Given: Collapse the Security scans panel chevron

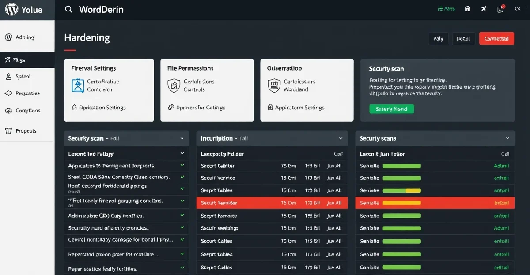Looking at the screenshot, I should [x=507, y=138].
